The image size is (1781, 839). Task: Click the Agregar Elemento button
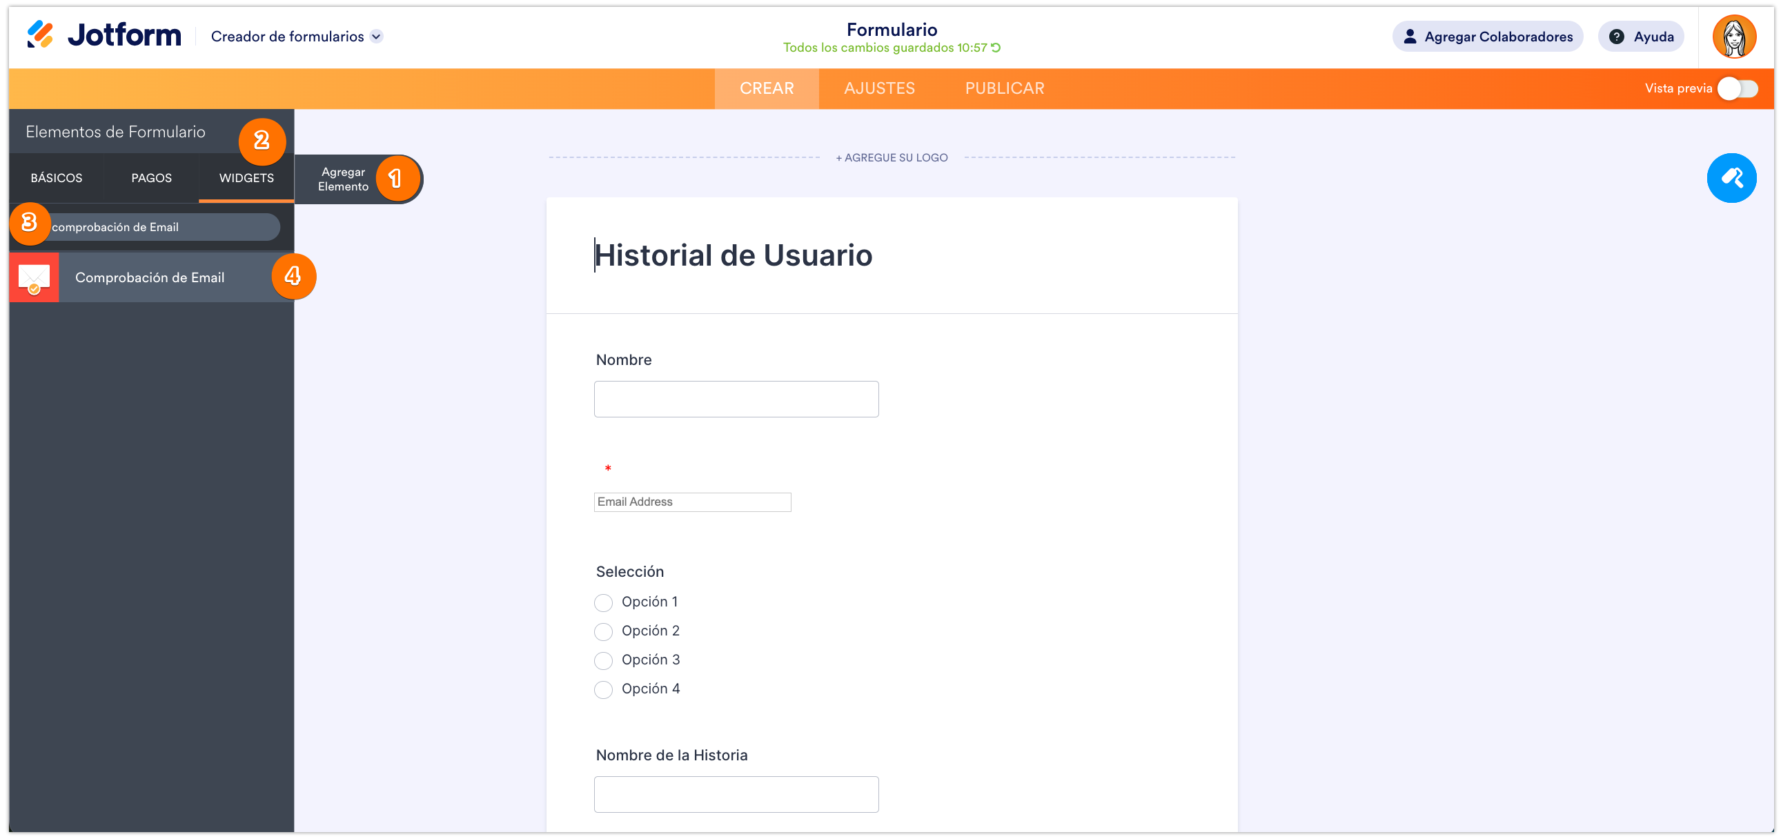point(343,179)
